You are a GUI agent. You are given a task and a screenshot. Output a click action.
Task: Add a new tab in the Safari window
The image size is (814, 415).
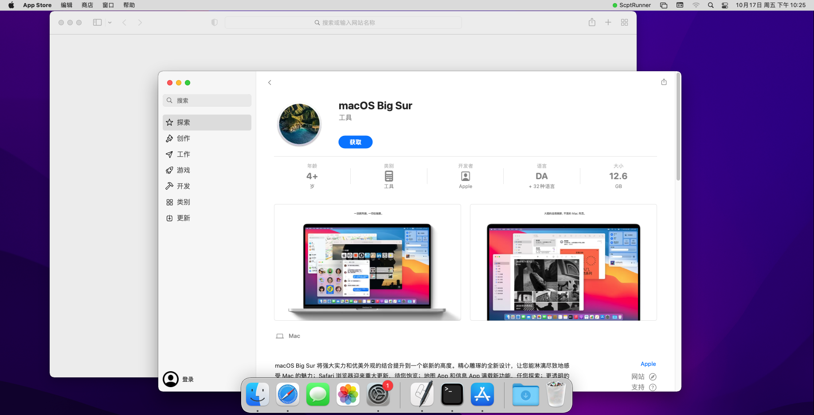(x=608, y=23)
